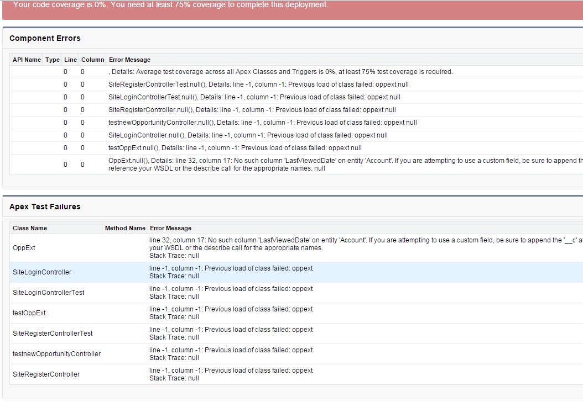Select the testnewOpportunityController.null() component error row
This screenshot has width=583, height=402.
click(263, 123)
